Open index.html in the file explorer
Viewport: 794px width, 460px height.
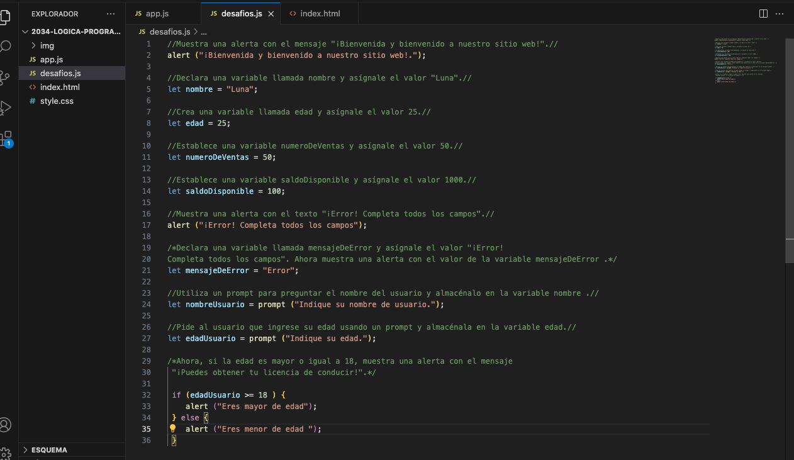(72, 87)
